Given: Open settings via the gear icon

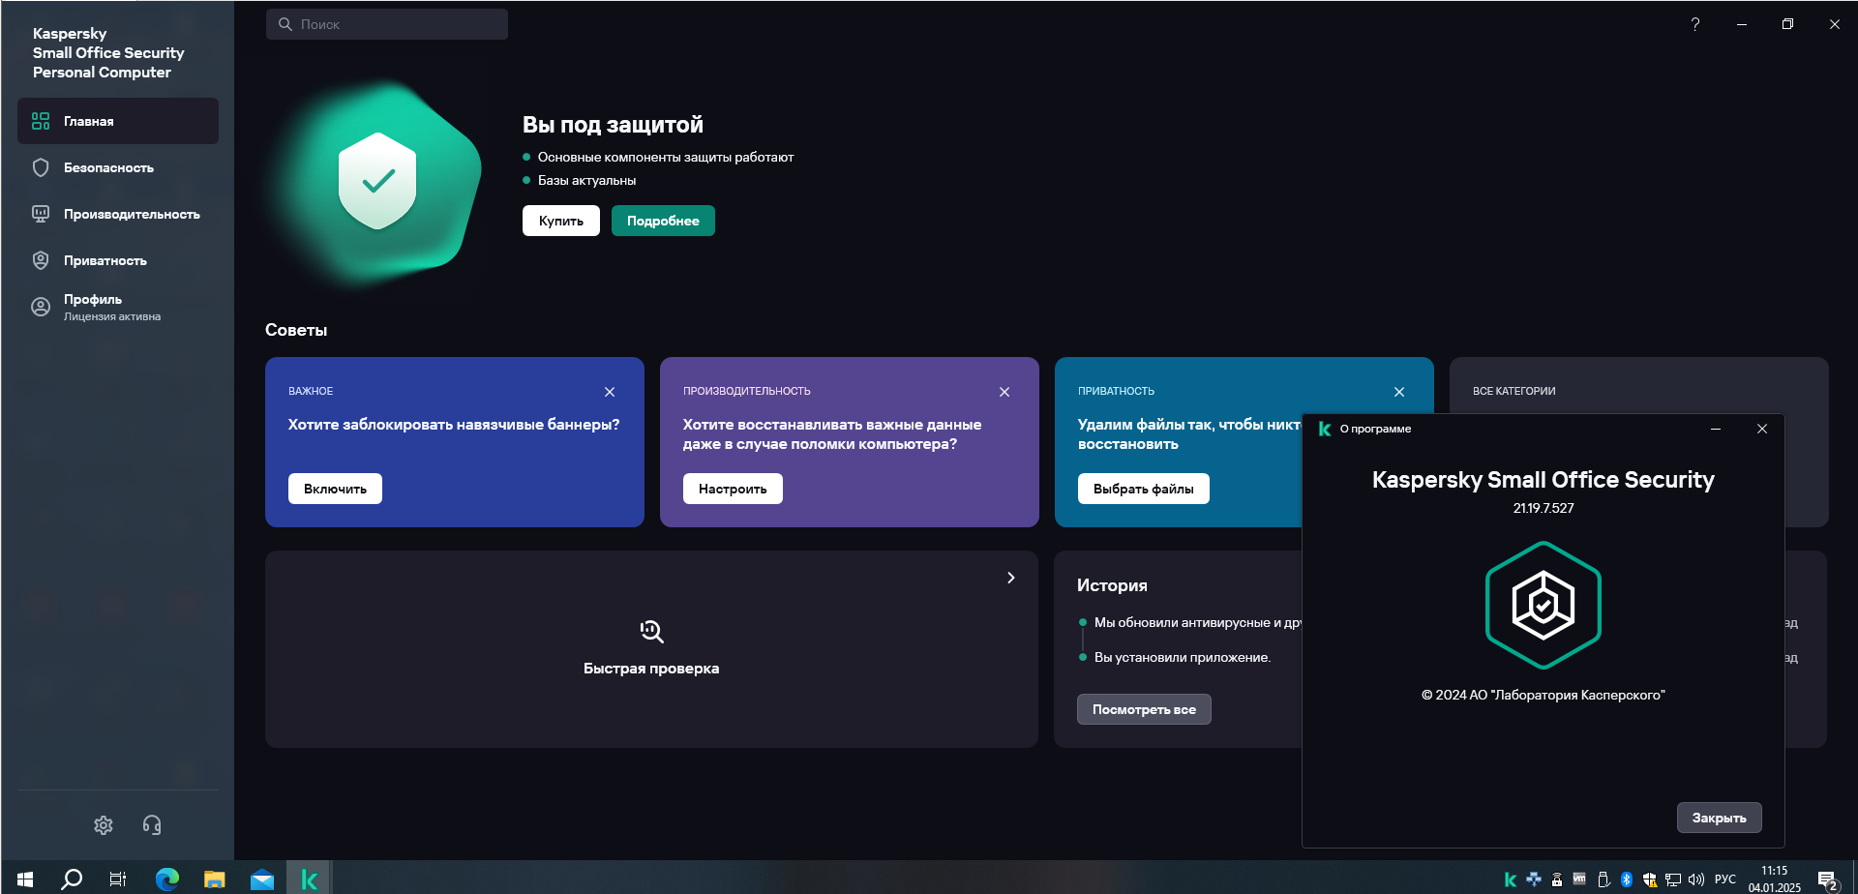Looking at the screenshot, I should point(104,825).
